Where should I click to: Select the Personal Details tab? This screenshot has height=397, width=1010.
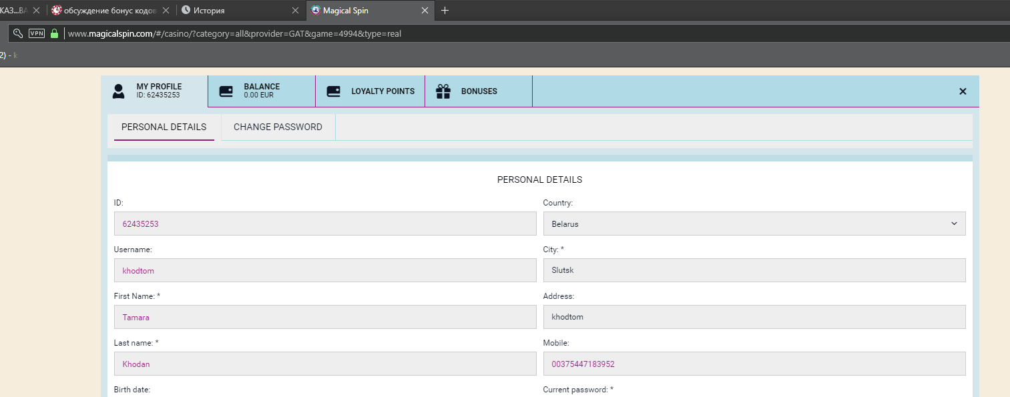click(x=164, y=127)
